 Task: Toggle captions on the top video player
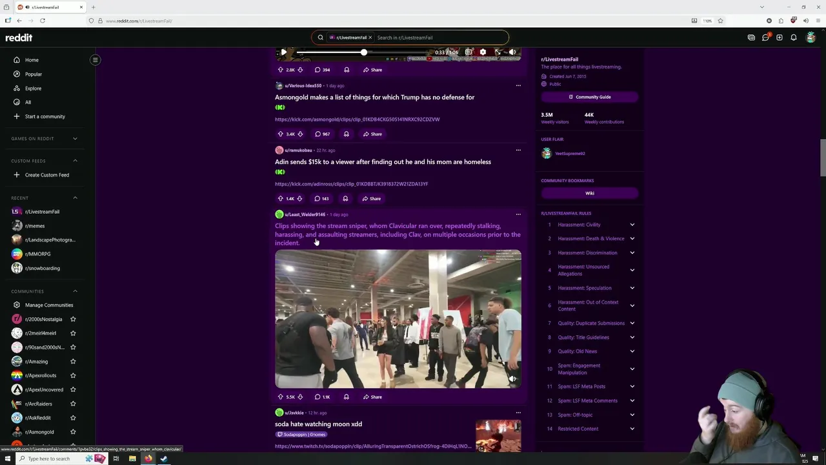pos(468,52)
